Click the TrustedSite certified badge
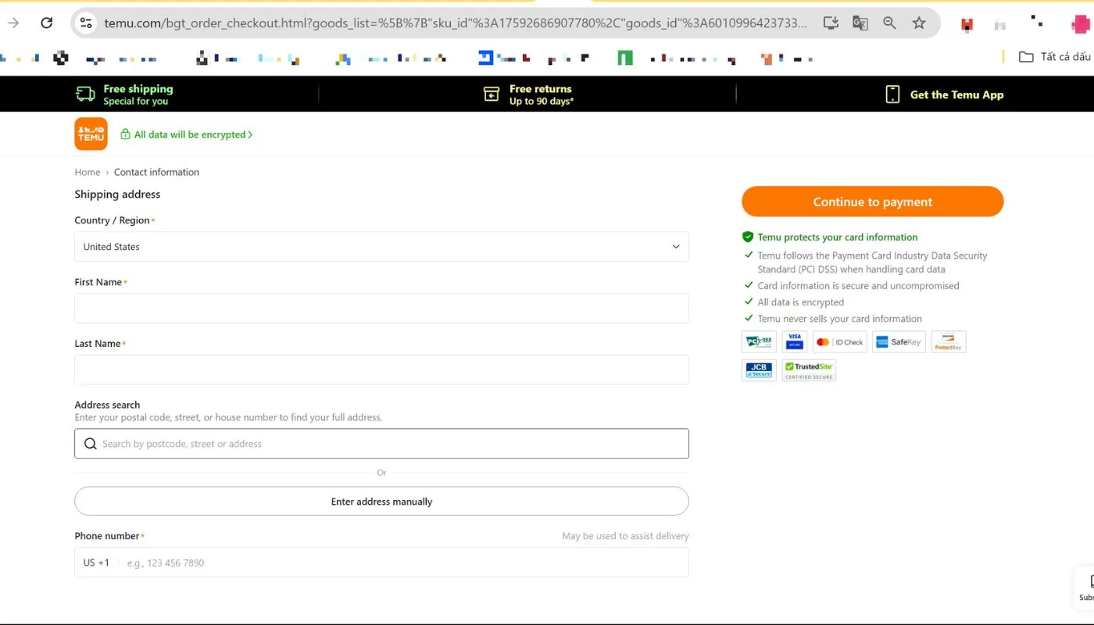 pos(809,370)
